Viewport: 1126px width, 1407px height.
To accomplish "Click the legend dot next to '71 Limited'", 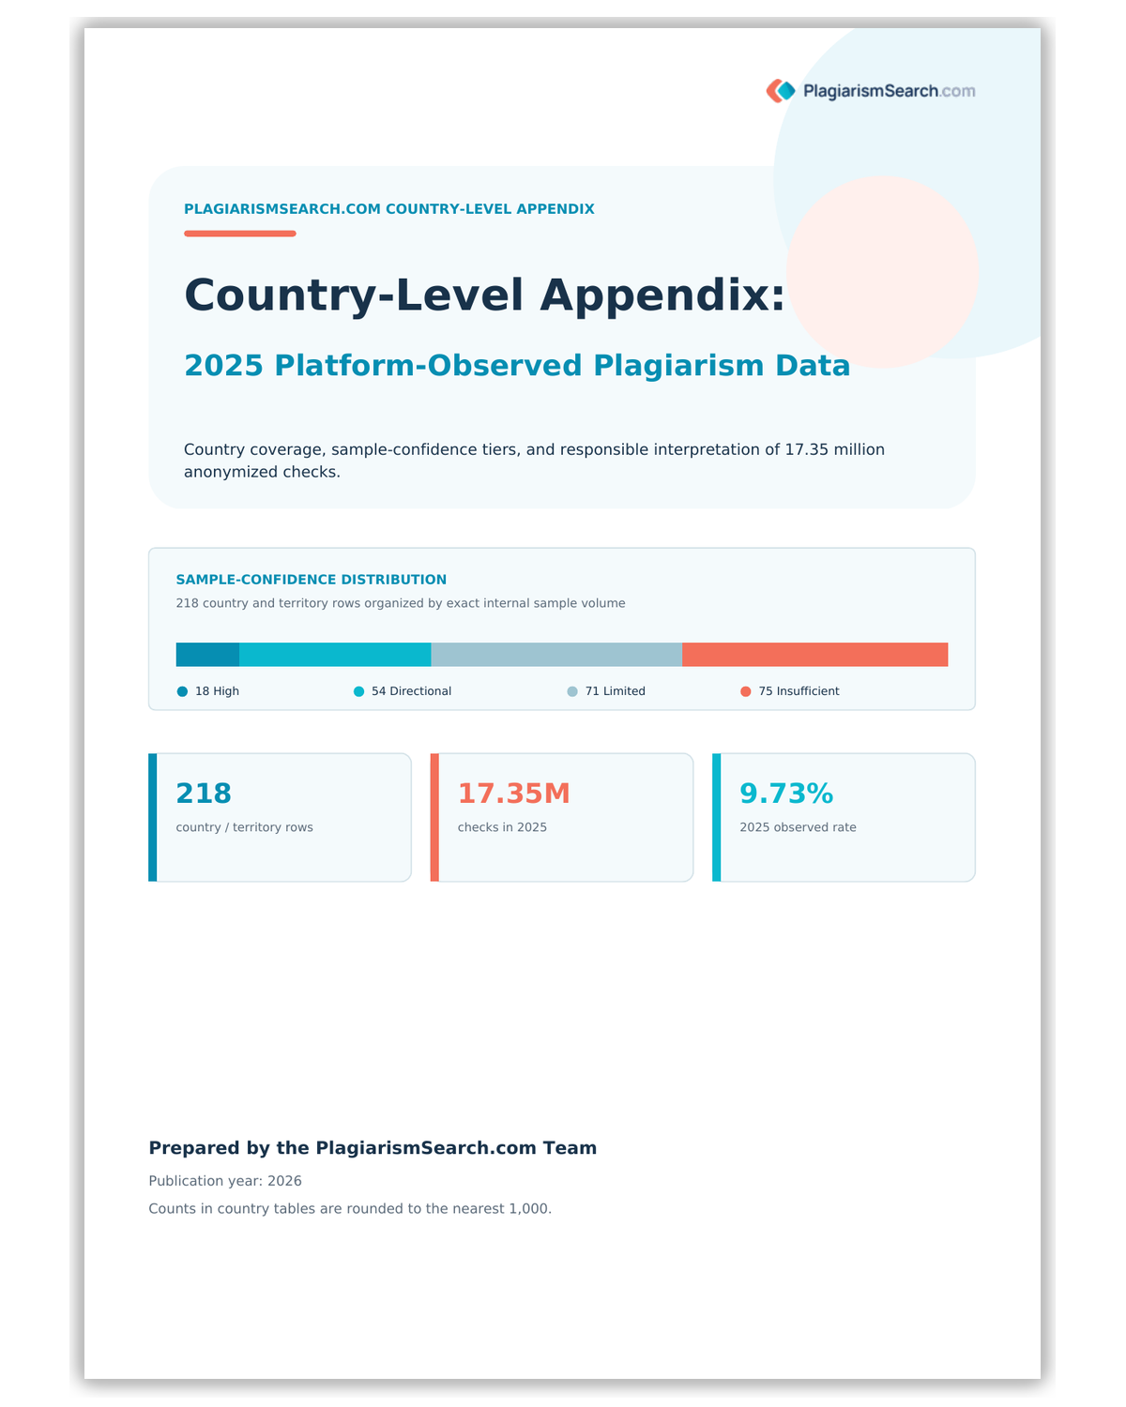I will pyautogui.click(x=572, y=691).
